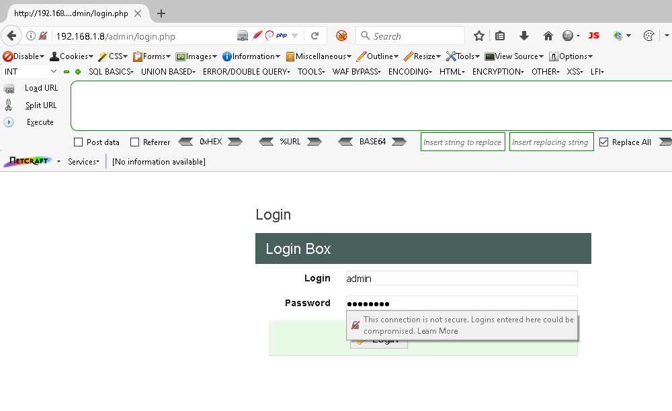672x411 pixels.
Task: Open the Downloads arrow icon
Action: click(524, 36)
